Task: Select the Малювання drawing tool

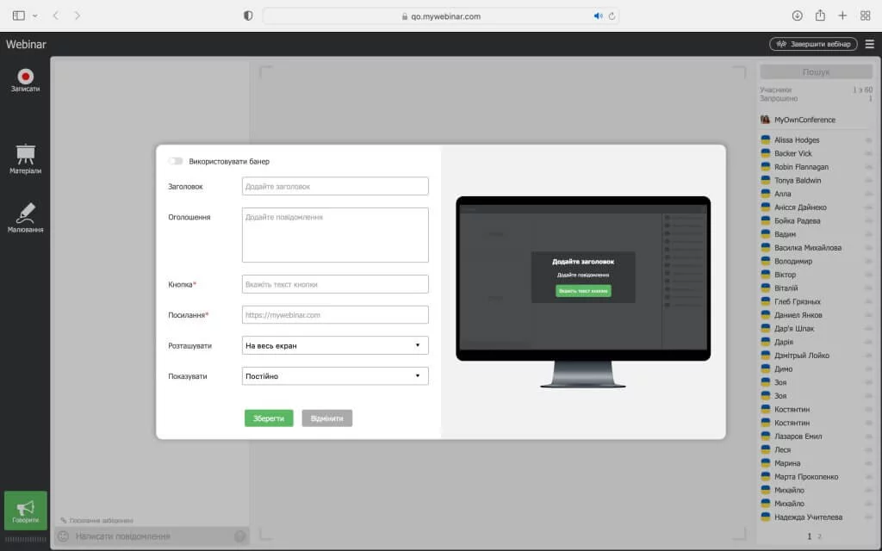Action: click(x=25, y=214)
